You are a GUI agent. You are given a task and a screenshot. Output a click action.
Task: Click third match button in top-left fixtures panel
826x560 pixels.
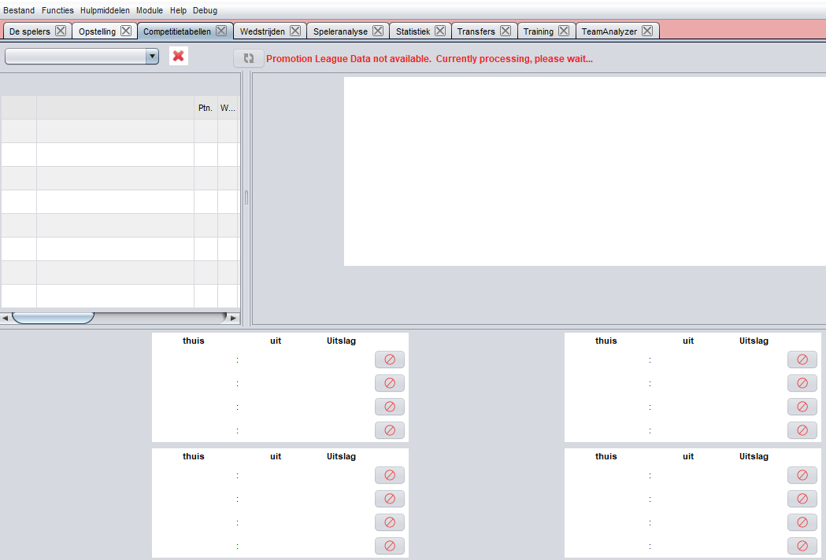pos(390,407)
